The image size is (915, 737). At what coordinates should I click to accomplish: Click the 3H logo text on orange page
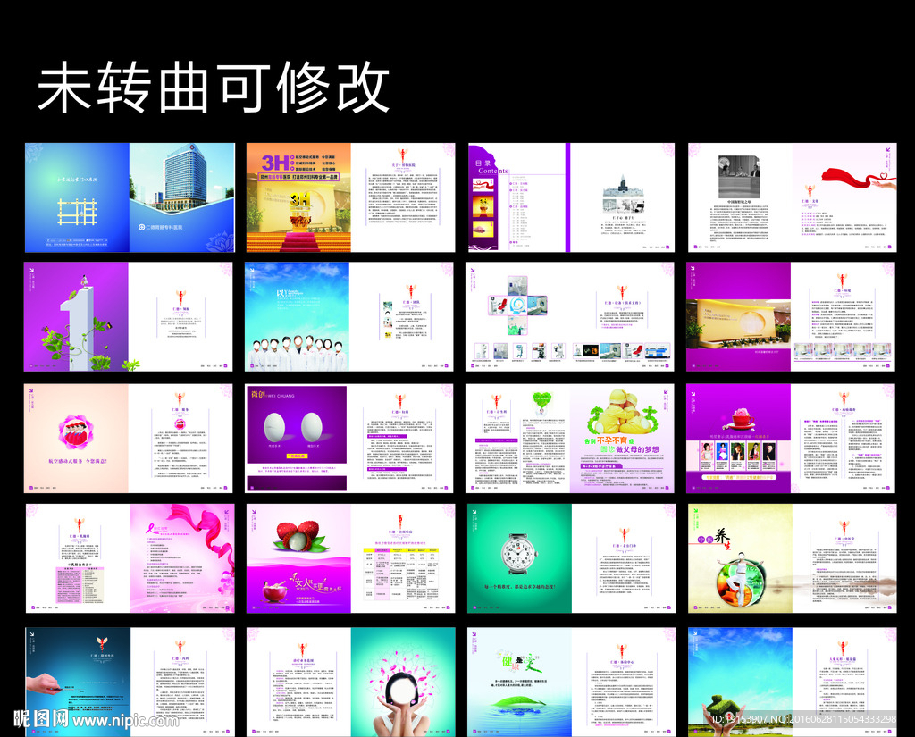click(275, 163)
